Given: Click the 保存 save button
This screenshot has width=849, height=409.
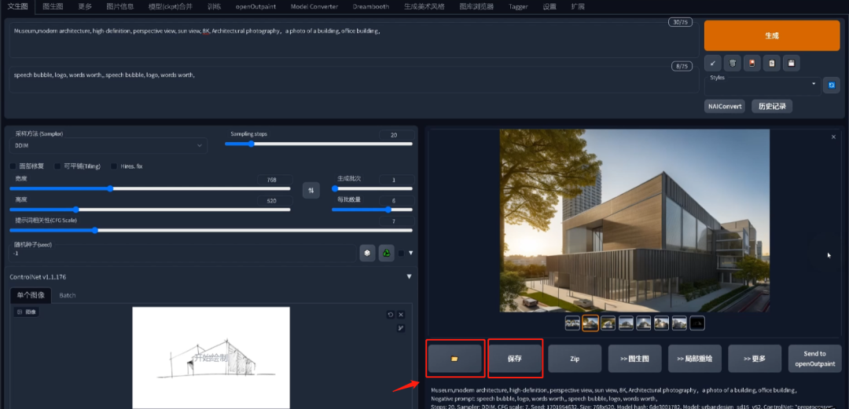Looking at the screenshot, I should click(x=514, y=358).
